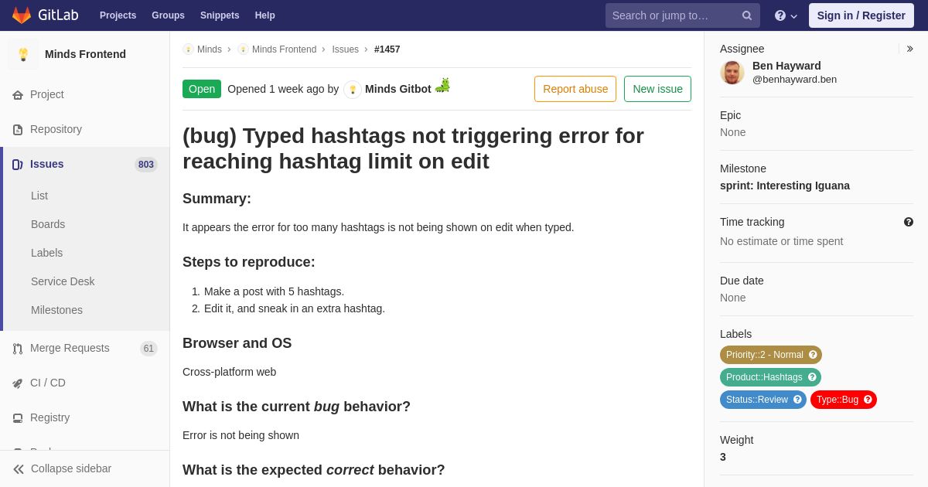Click the Product::Hashtags label
The image size is (928, 487).
click(x=764, y=377)
